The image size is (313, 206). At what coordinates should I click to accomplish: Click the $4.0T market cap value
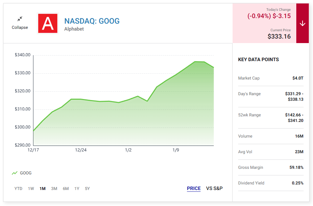coord(298,78)
